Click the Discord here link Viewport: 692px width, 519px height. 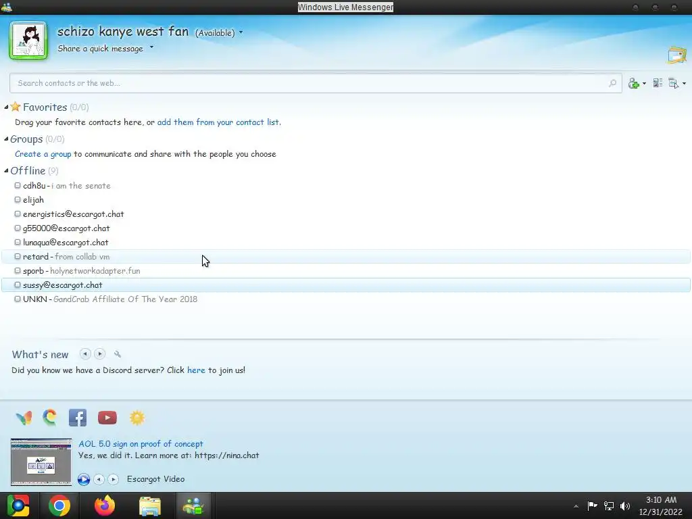[196, 370]
